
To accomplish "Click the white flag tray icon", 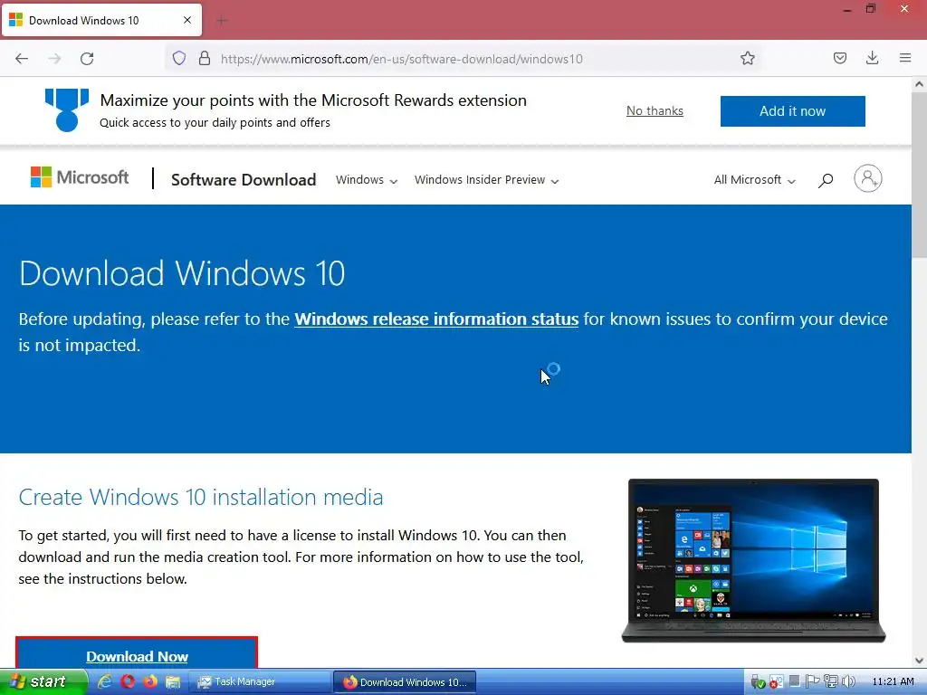I will point(812,682).
